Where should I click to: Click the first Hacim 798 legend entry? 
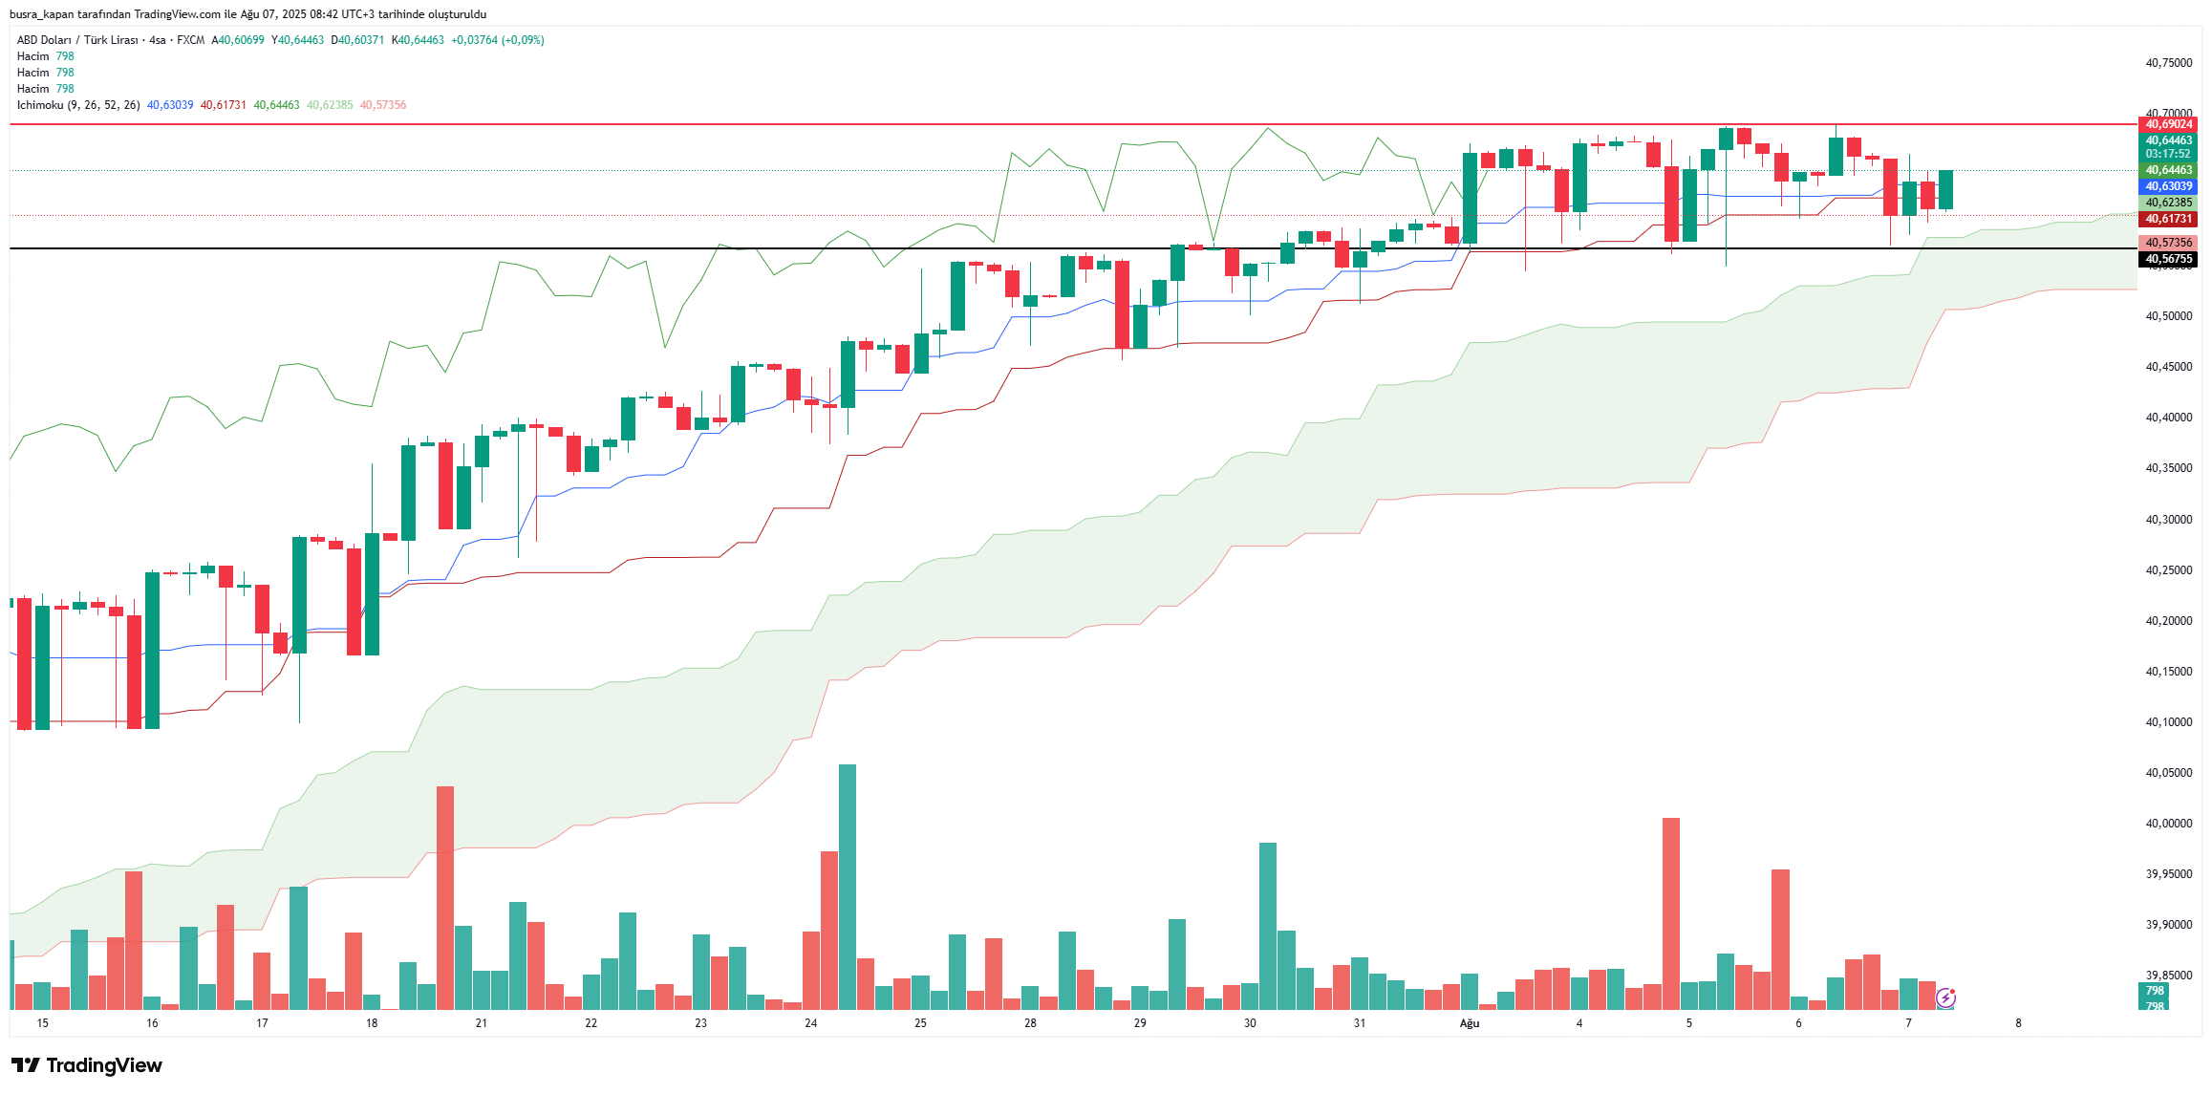pos(45,56)
